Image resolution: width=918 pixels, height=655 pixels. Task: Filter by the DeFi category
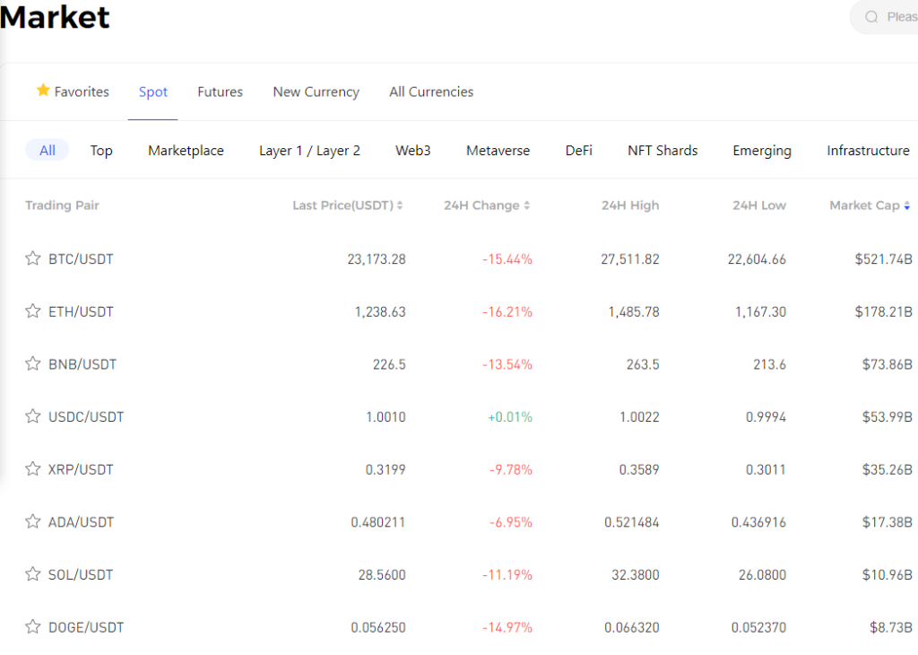click(x=578, y=151)
